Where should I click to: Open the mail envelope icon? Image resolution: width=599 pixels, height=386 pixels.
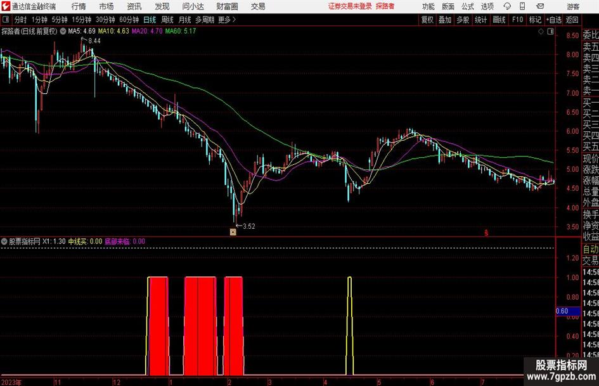[540, 6]
